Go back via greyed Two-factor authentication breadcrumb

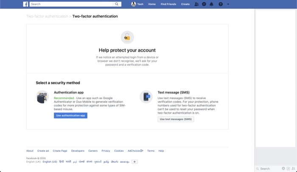(x=47, y=16)
